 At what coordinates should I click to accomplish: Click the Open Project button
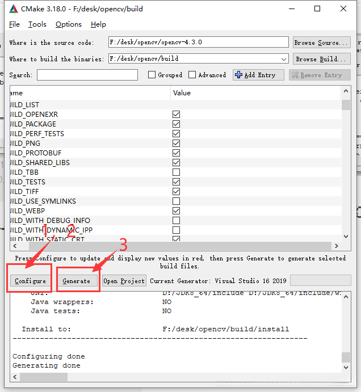pyautogui.click(x=124, y=281)
